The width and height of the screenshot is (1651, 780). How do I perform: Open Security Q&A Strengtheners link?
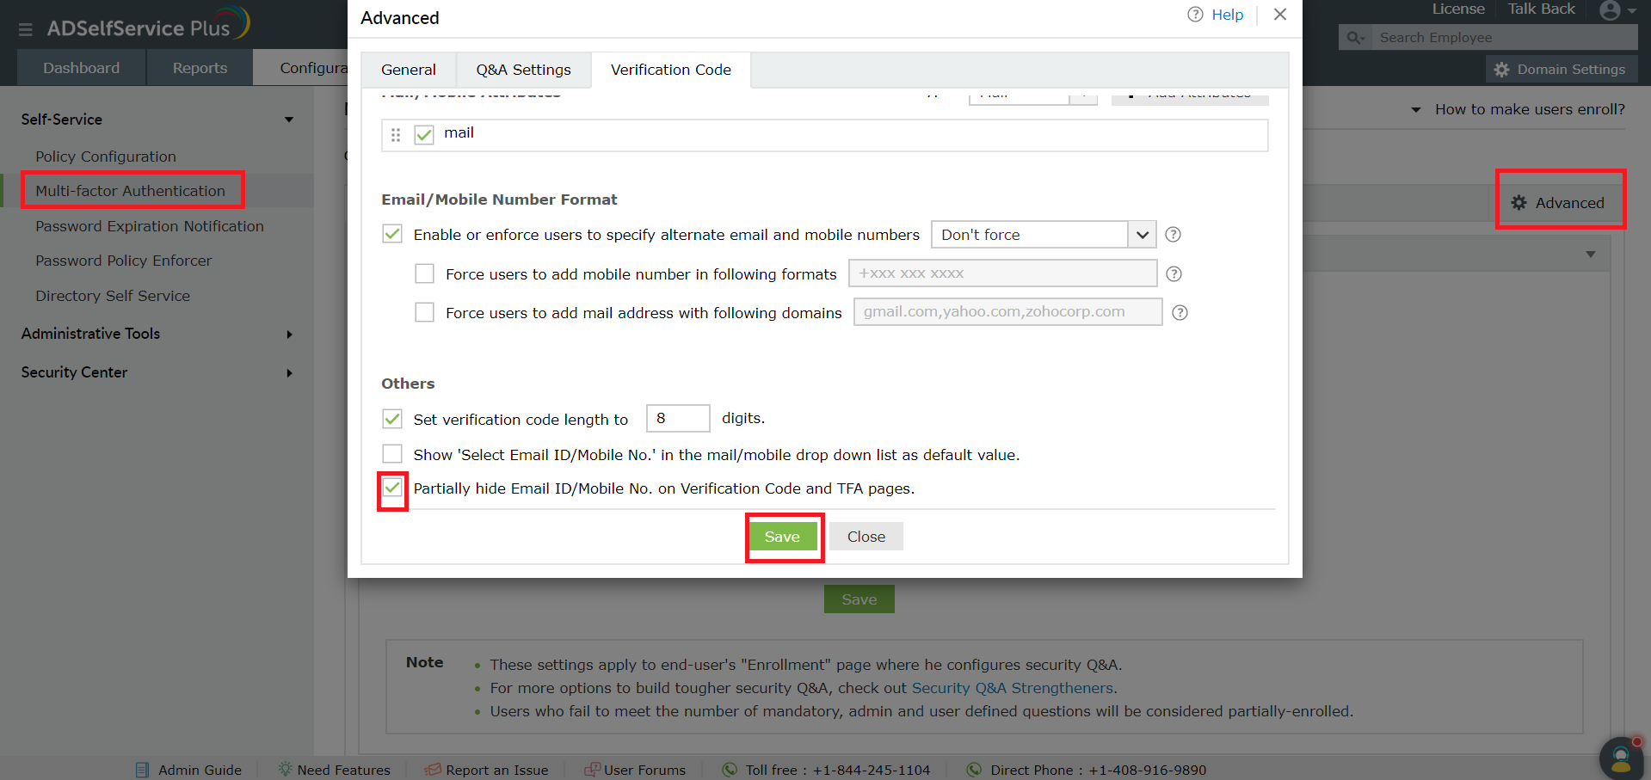coord(1013,688)
